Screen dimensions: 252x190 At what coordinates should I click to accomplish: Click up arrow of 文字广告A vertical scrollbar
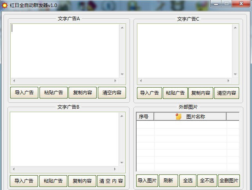click(x=122, y=28)
